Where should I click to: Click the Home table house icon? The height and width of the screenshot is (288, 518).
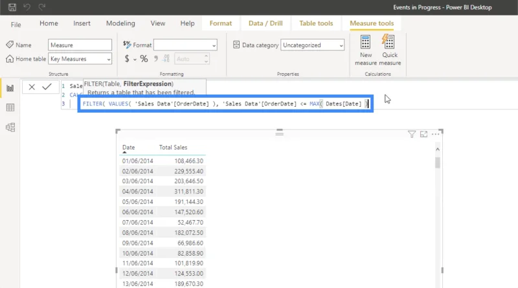10,59
